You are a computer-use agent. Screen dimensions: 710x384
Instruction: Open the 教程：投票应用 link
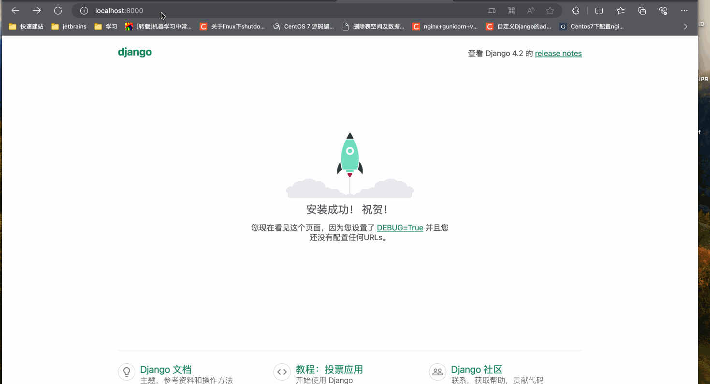(329, 370)
